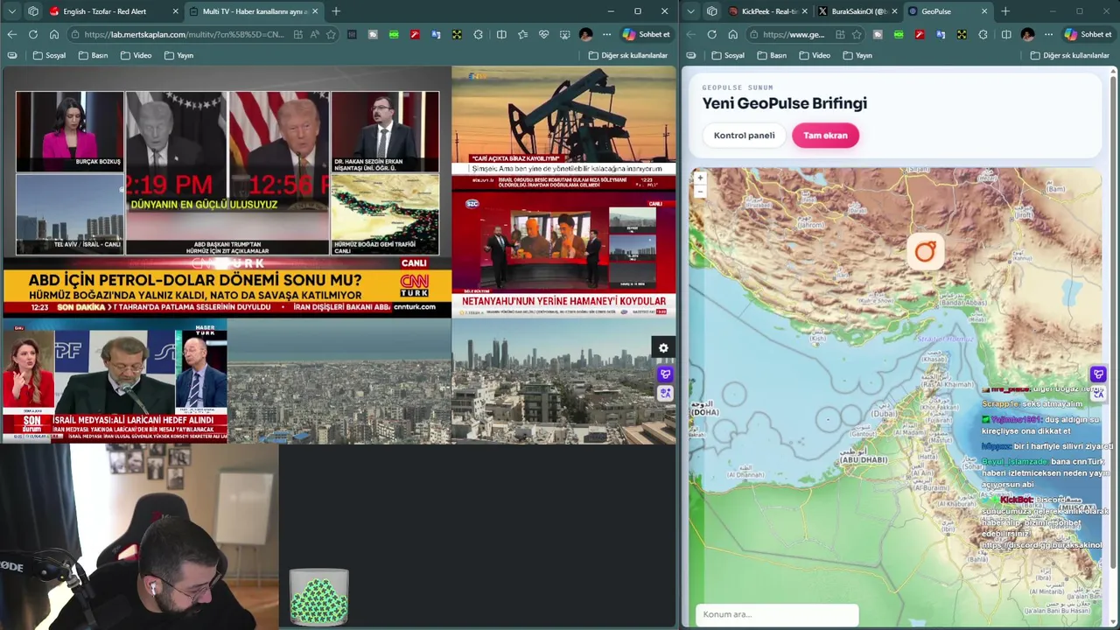Open Diğer sık kullanılanlar folder in GeoPulse window

click(1069, 55)
